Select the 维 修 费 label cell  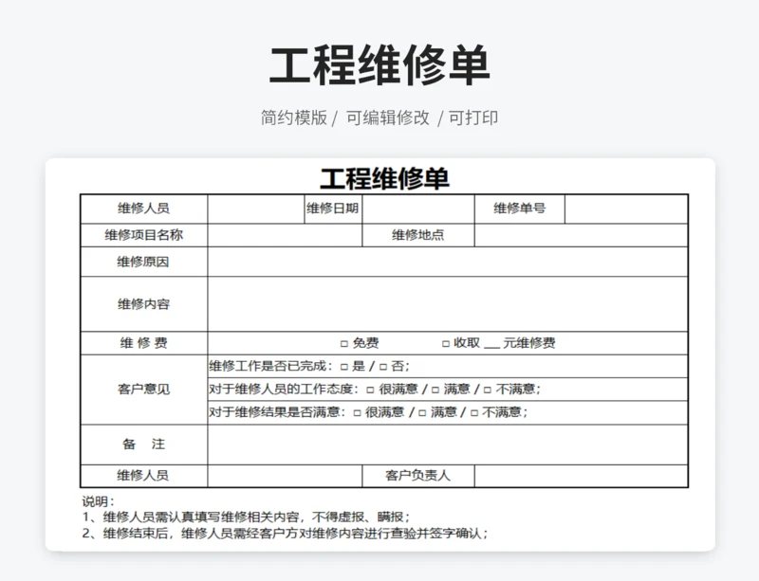point(144,343)
